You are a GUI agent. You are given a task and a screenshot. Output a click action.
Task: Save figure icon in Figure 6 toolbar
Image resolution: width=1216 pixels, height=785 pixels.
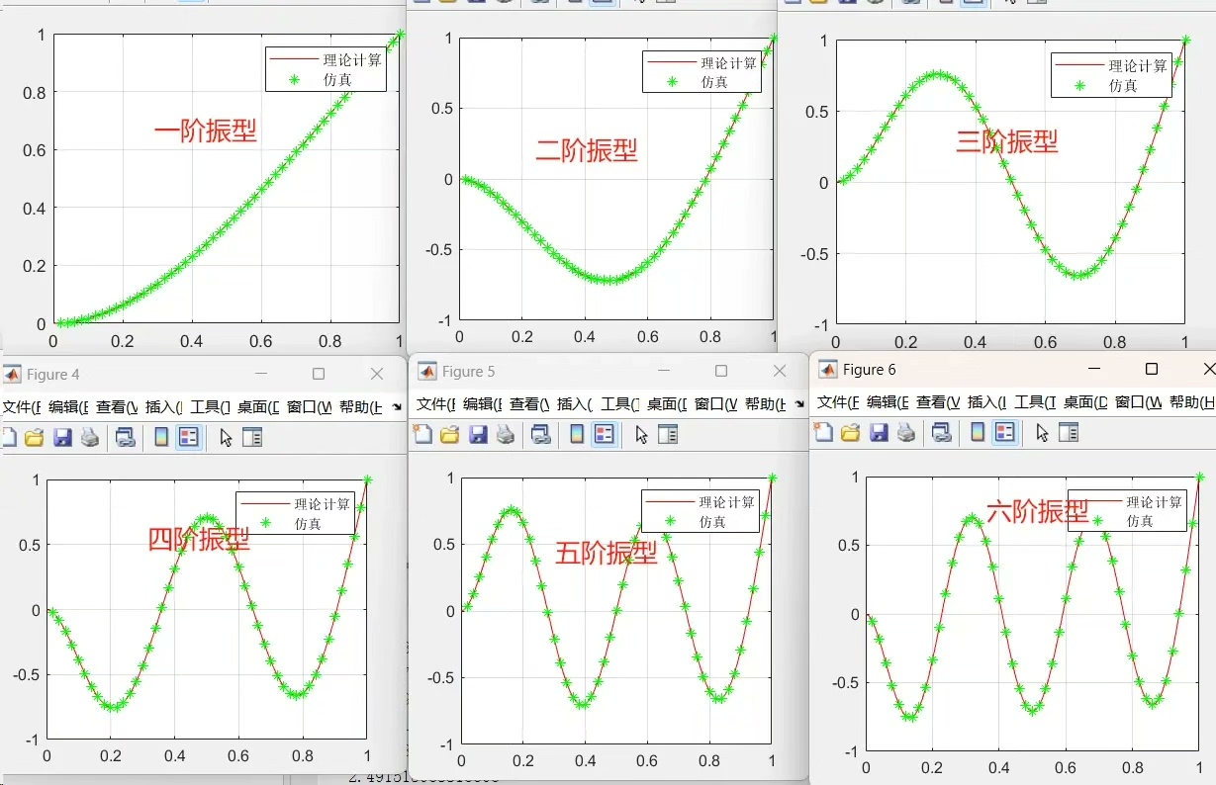pos(879,431)
